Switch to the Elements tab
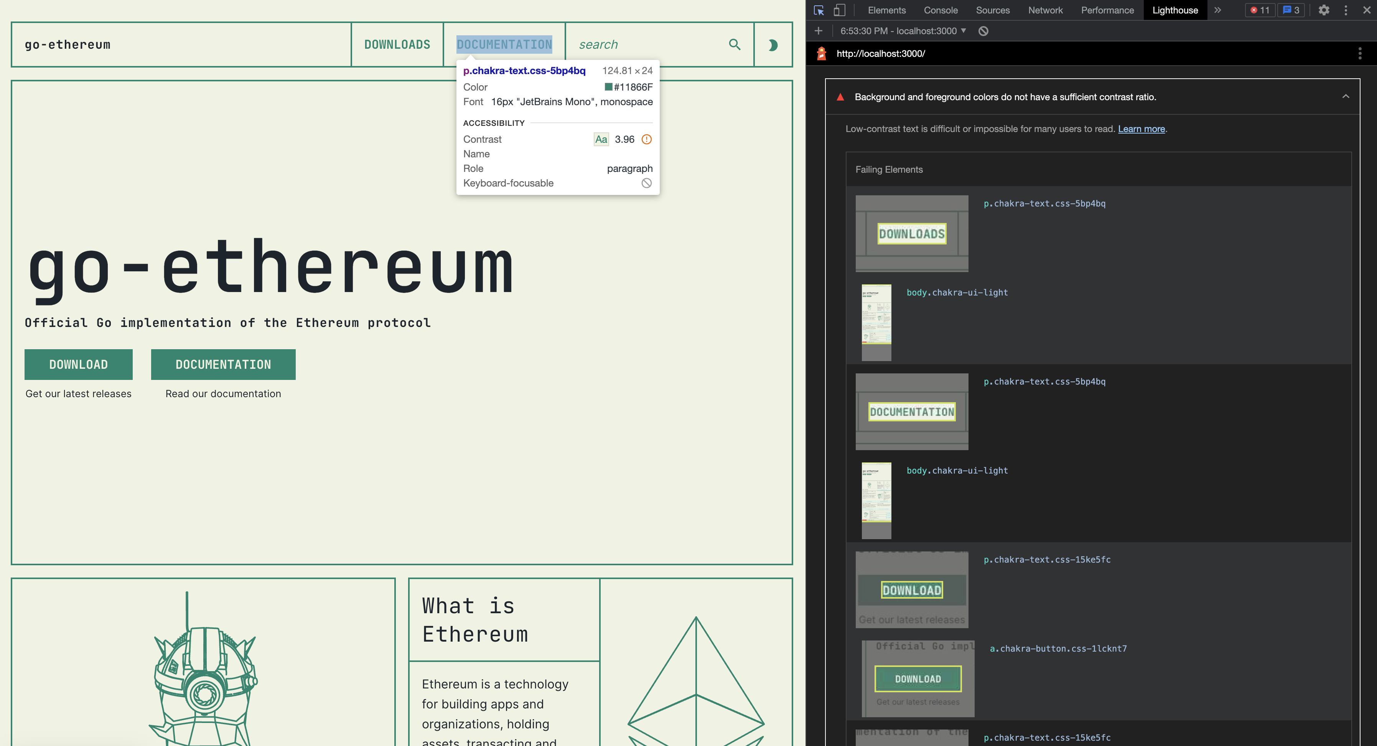Image resolution: width=1377 pixels, height=746 pixels. [887, 10]
